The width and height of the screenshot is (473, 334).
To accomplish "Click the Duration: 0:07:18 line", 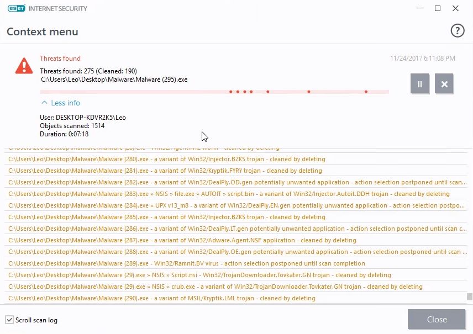I will pos(64,134).
